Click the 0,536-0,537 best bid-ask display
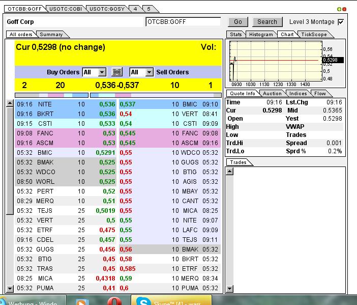Screen dimensions: 357x305 117,85
